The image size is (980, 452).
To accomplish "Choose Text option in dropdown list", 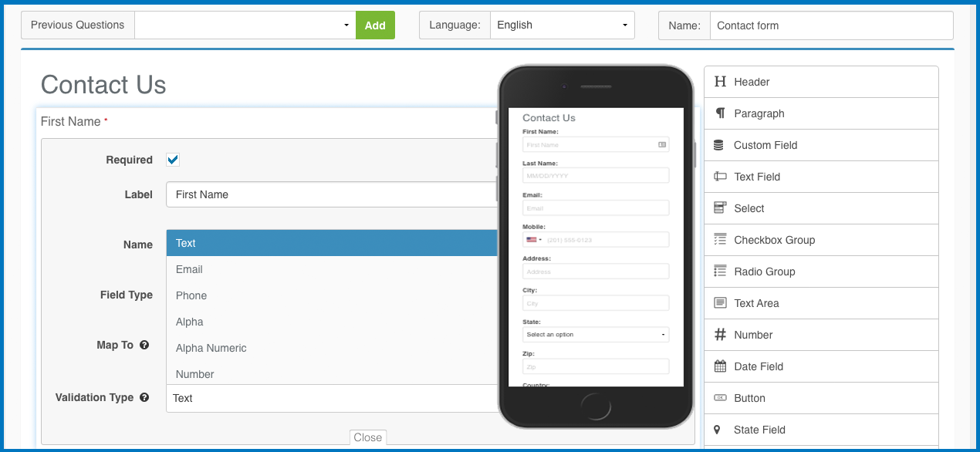I will point(332,243).
